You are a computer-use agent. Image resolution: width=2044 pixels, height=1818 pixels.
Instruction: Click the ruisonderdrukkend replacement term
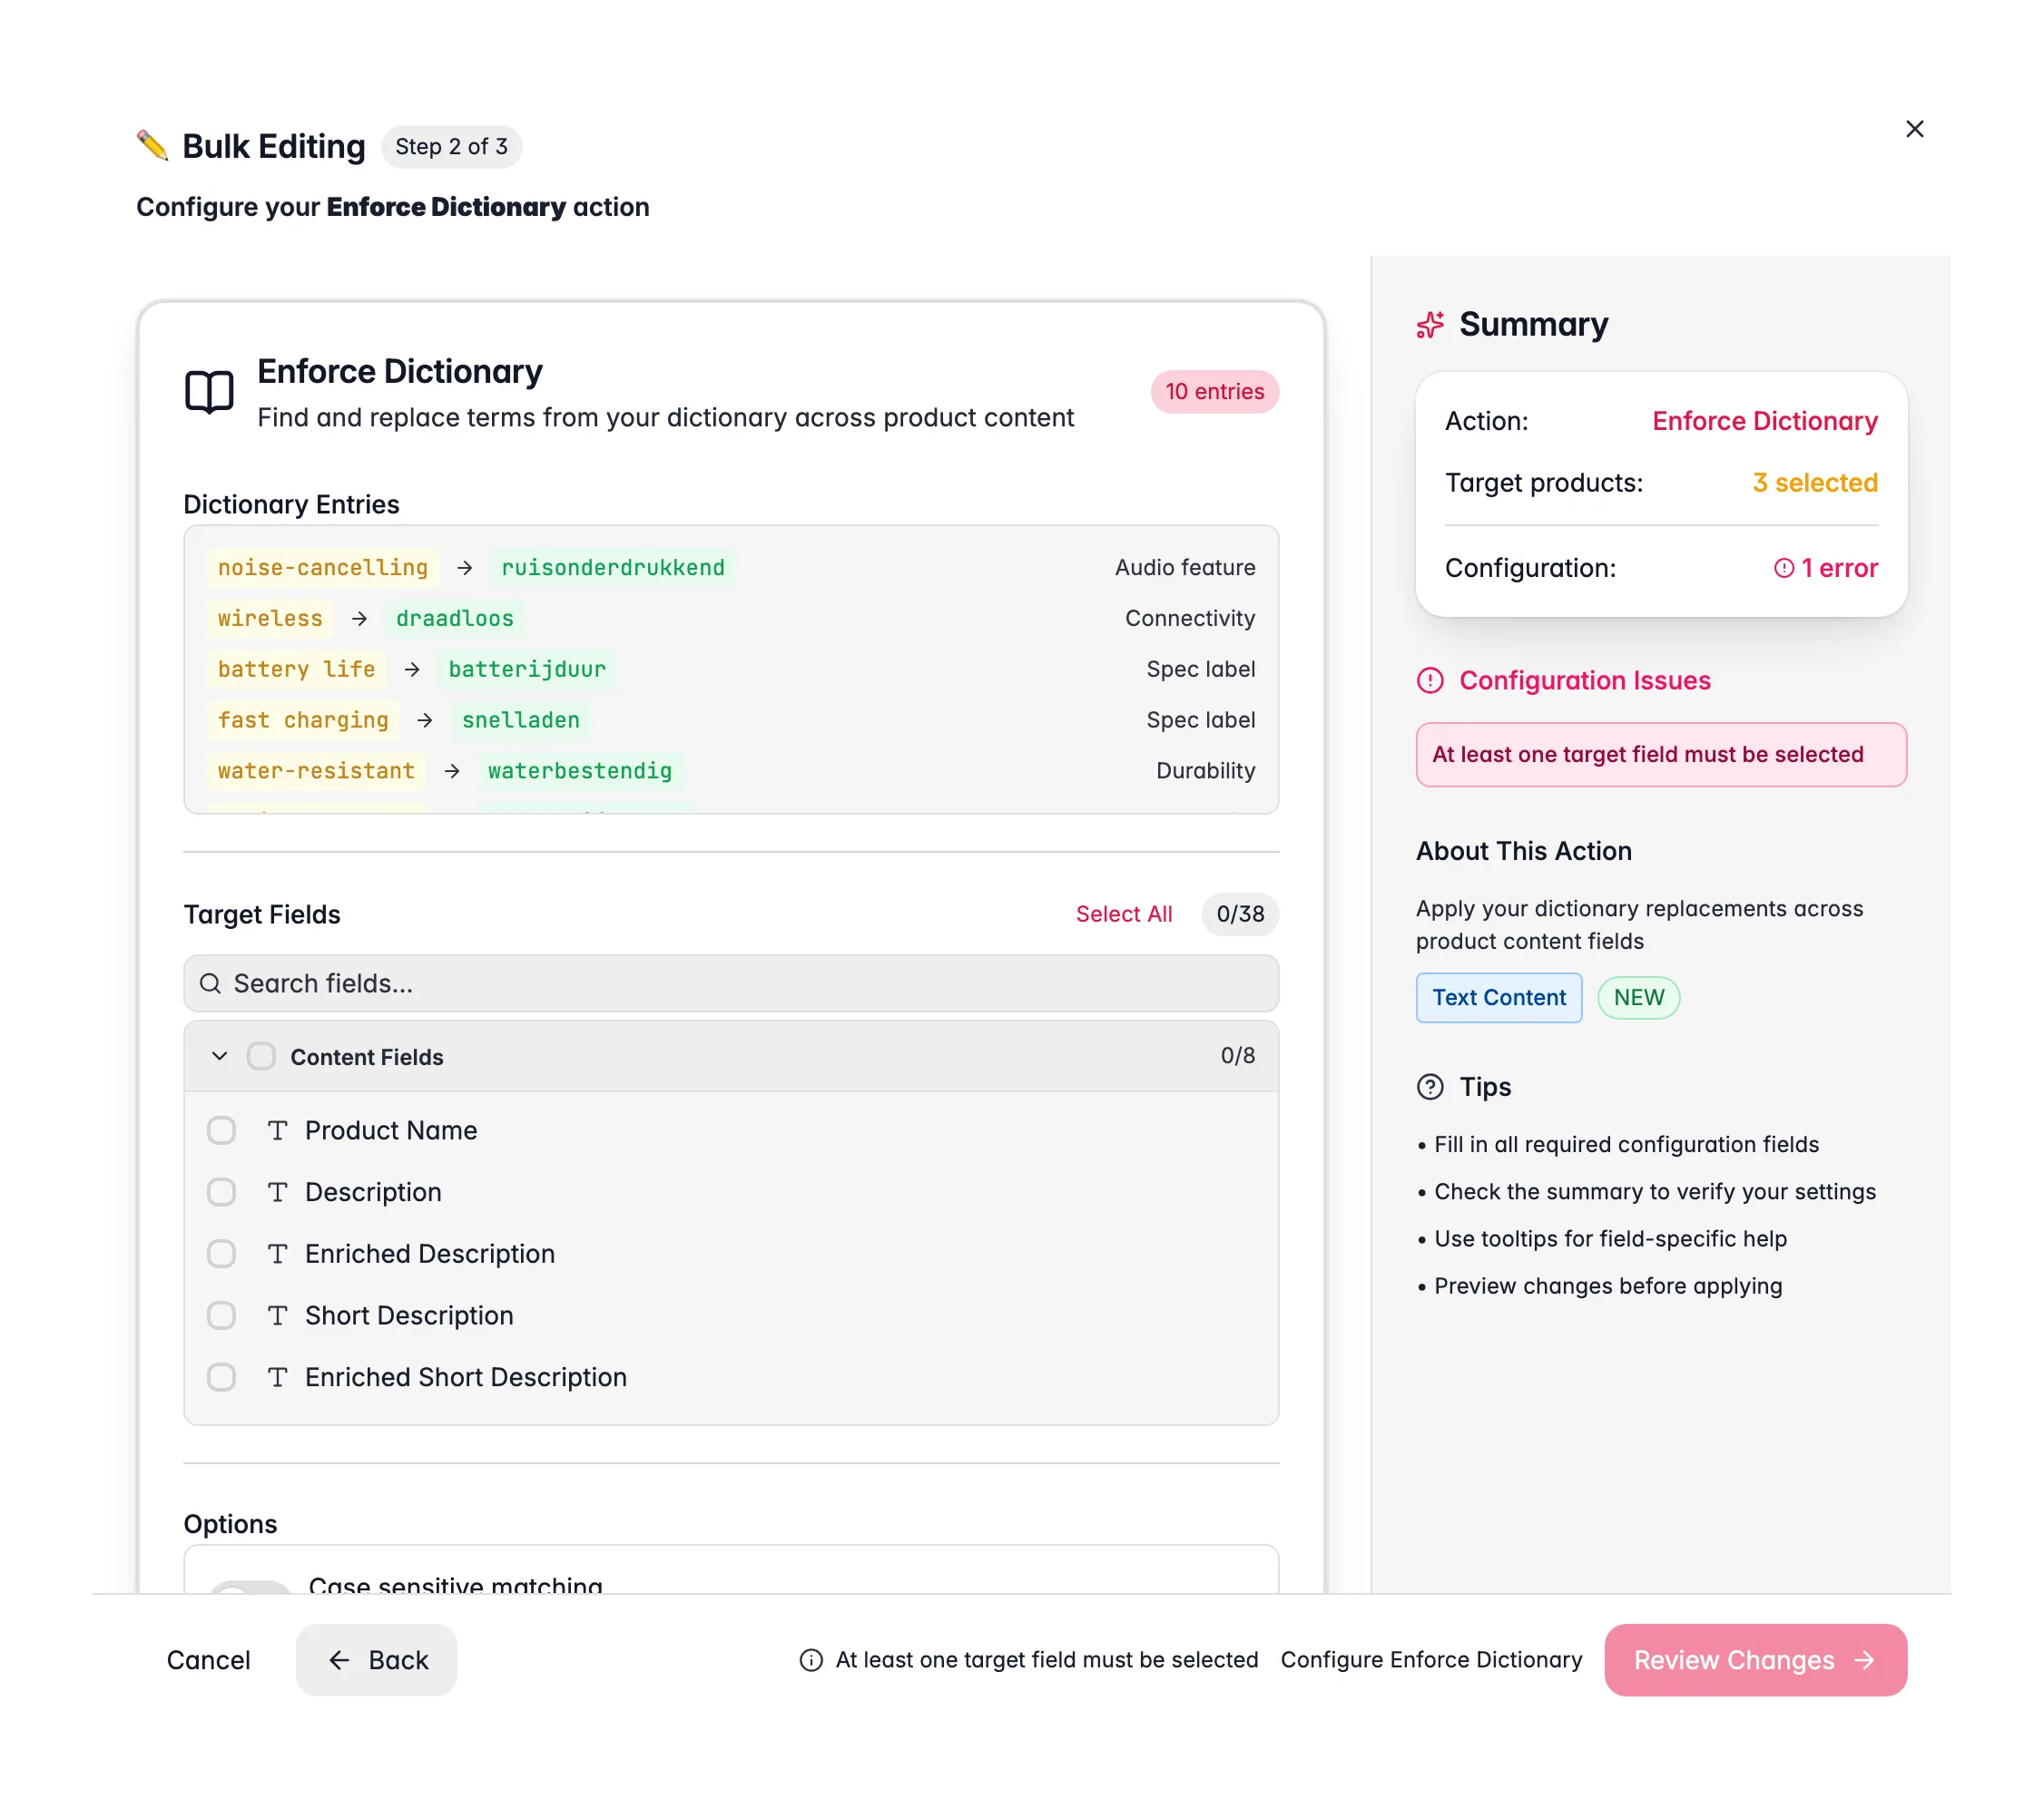click(612, 568)
